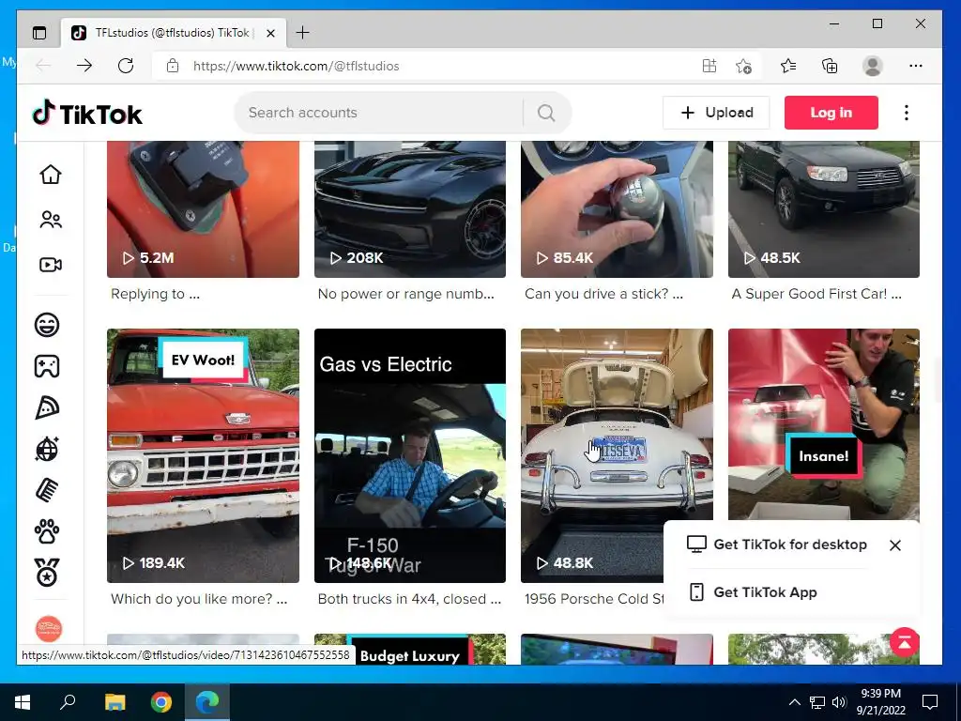This screenshot has width=961, height=721.
Task: Select the beauty comb category icon
Action: click(x=47, y=490)
